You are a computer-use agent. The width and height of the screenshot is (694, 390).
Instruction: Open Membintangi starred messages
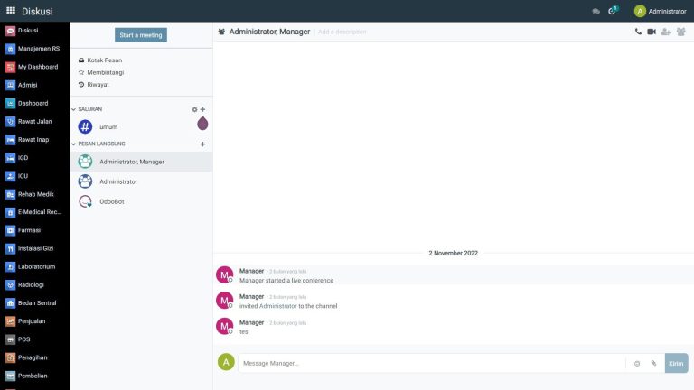[x=101, y=72]
